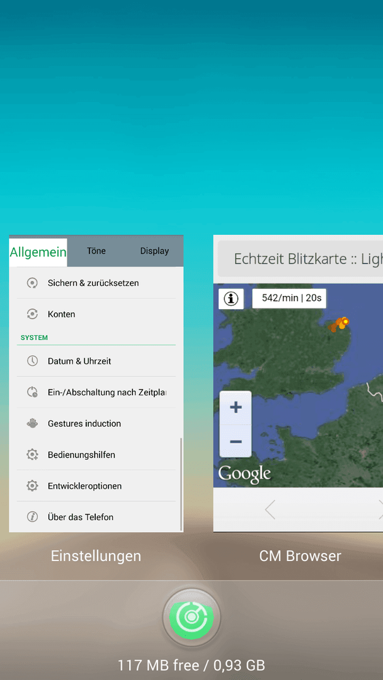Click the Gestures induction hand icon

coord(32,423)
